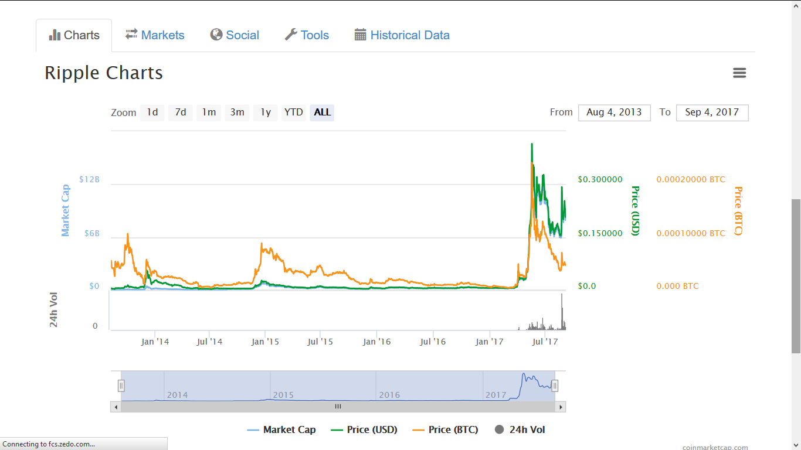Toggle the Price (BTC) series in legend
The width and height of the screenshot is (801, 450).
pyautogui.click(x=445, y=429)
